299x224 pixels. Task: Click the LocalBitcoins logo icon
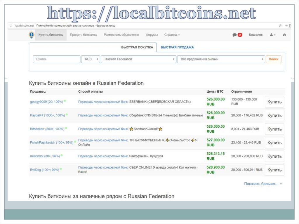32,35
